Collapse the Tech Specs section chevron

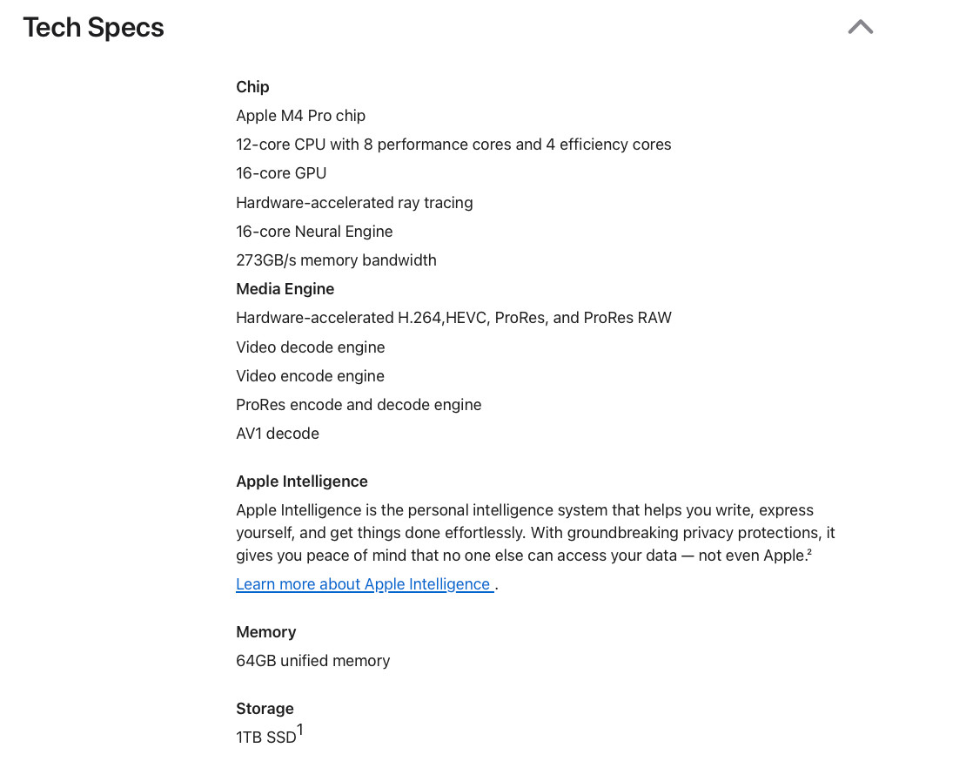[x=860, y=27]
